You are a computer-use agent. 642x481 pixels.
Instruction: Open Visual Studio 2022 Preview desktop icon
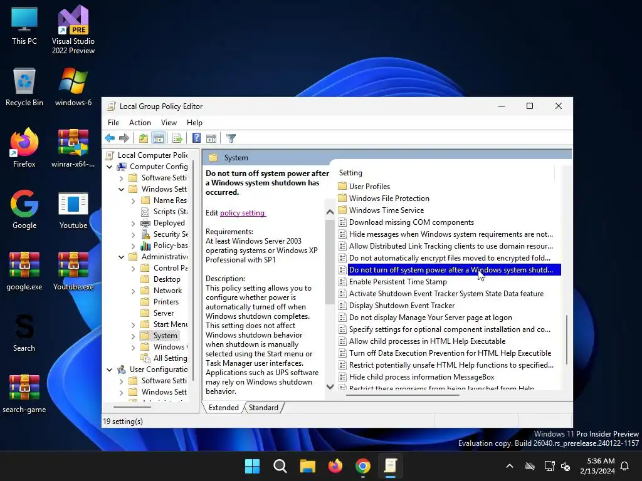tap(73, 30)
